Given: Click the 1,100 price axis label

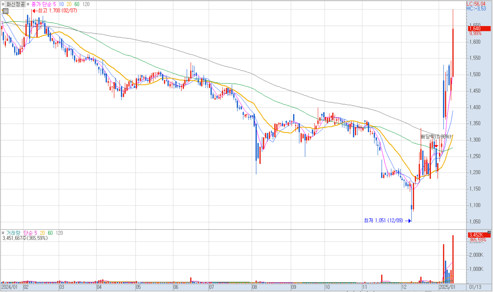Looking at the screenshot, I should (475, 205).
